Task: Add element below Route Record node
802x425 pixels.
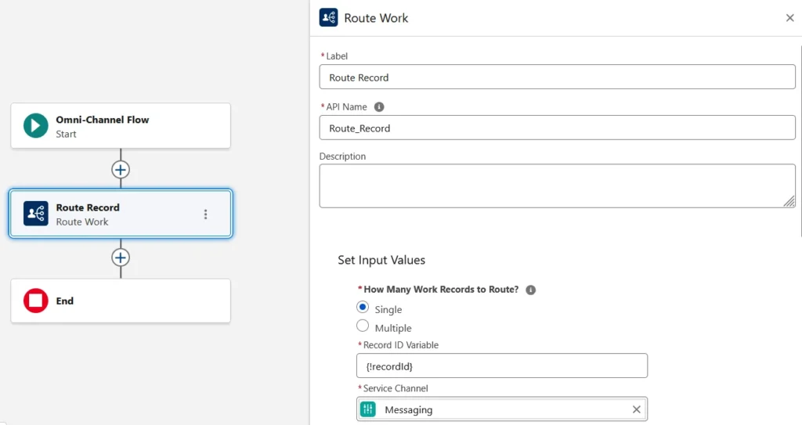Action: 120,258
